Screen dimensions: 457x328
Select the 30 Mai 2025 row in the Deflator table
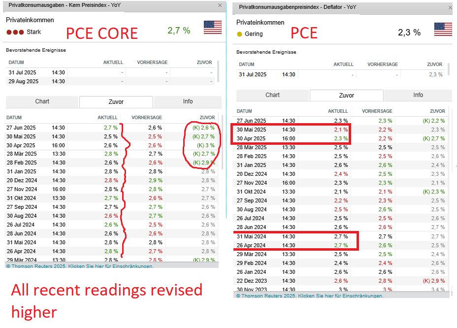coord(341,130)
